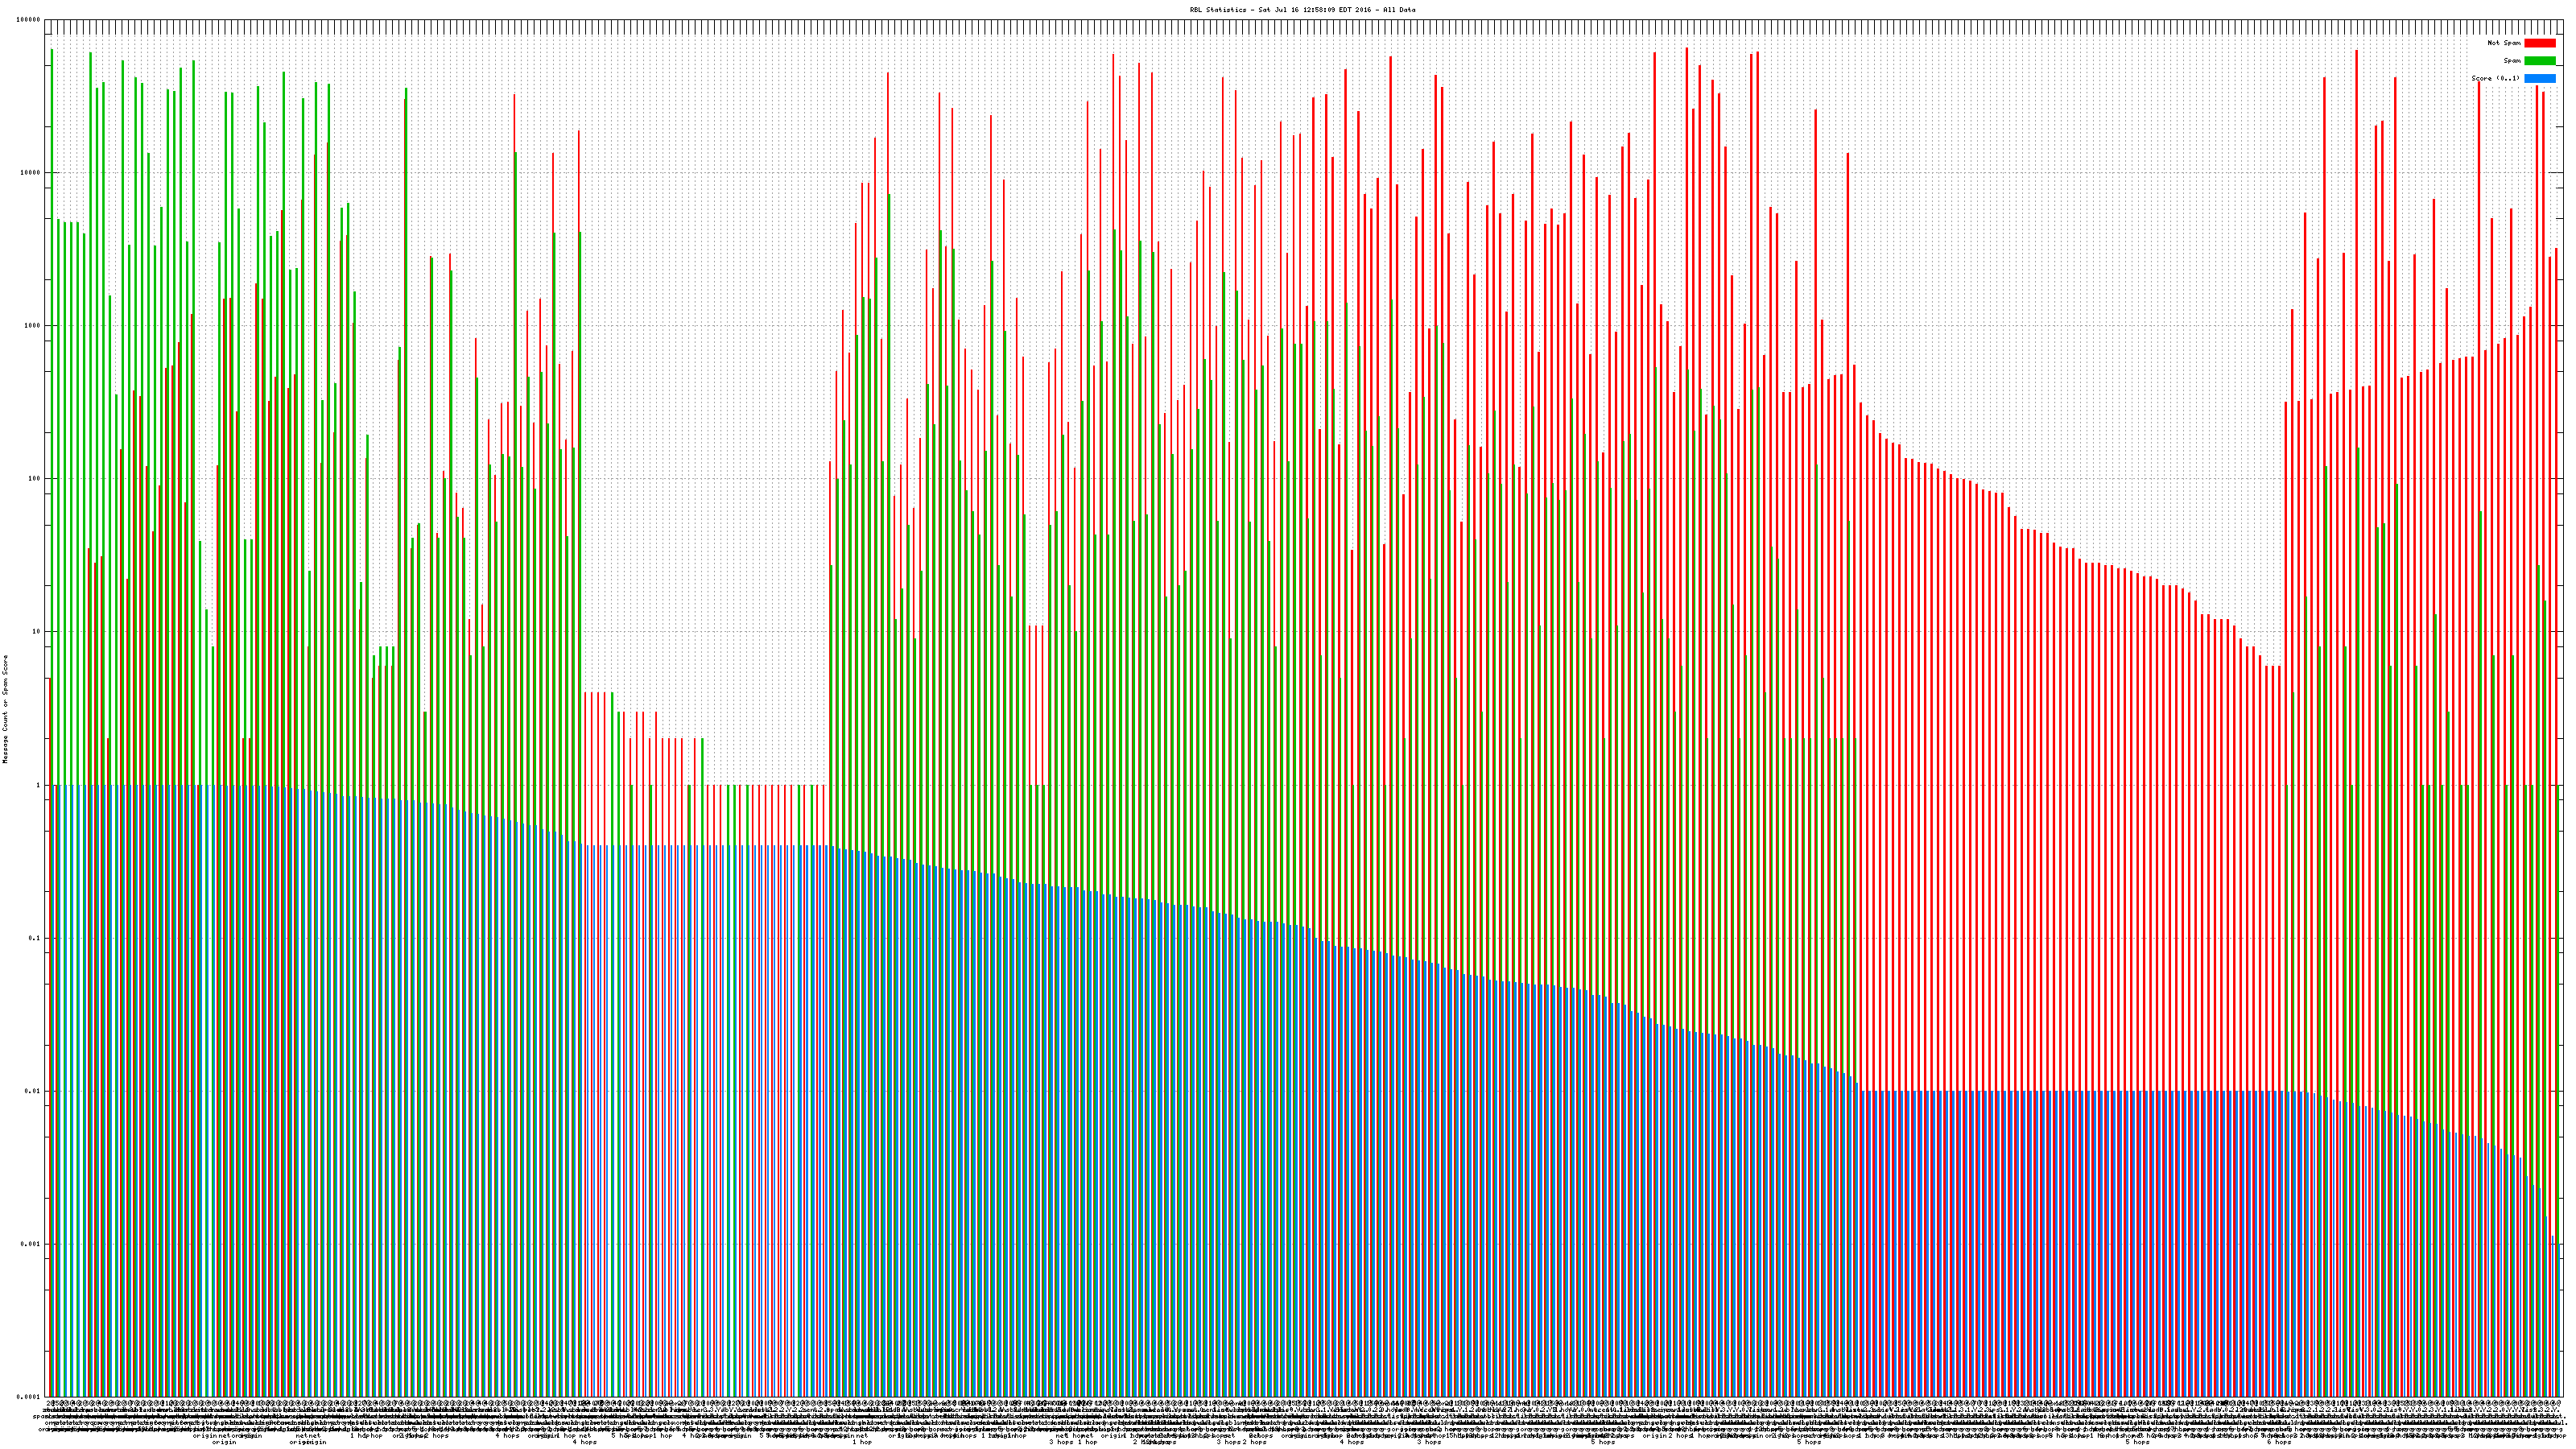Click the "Spam" legend text label
Viewport: 2576px width, 1449px height.
2512,61
